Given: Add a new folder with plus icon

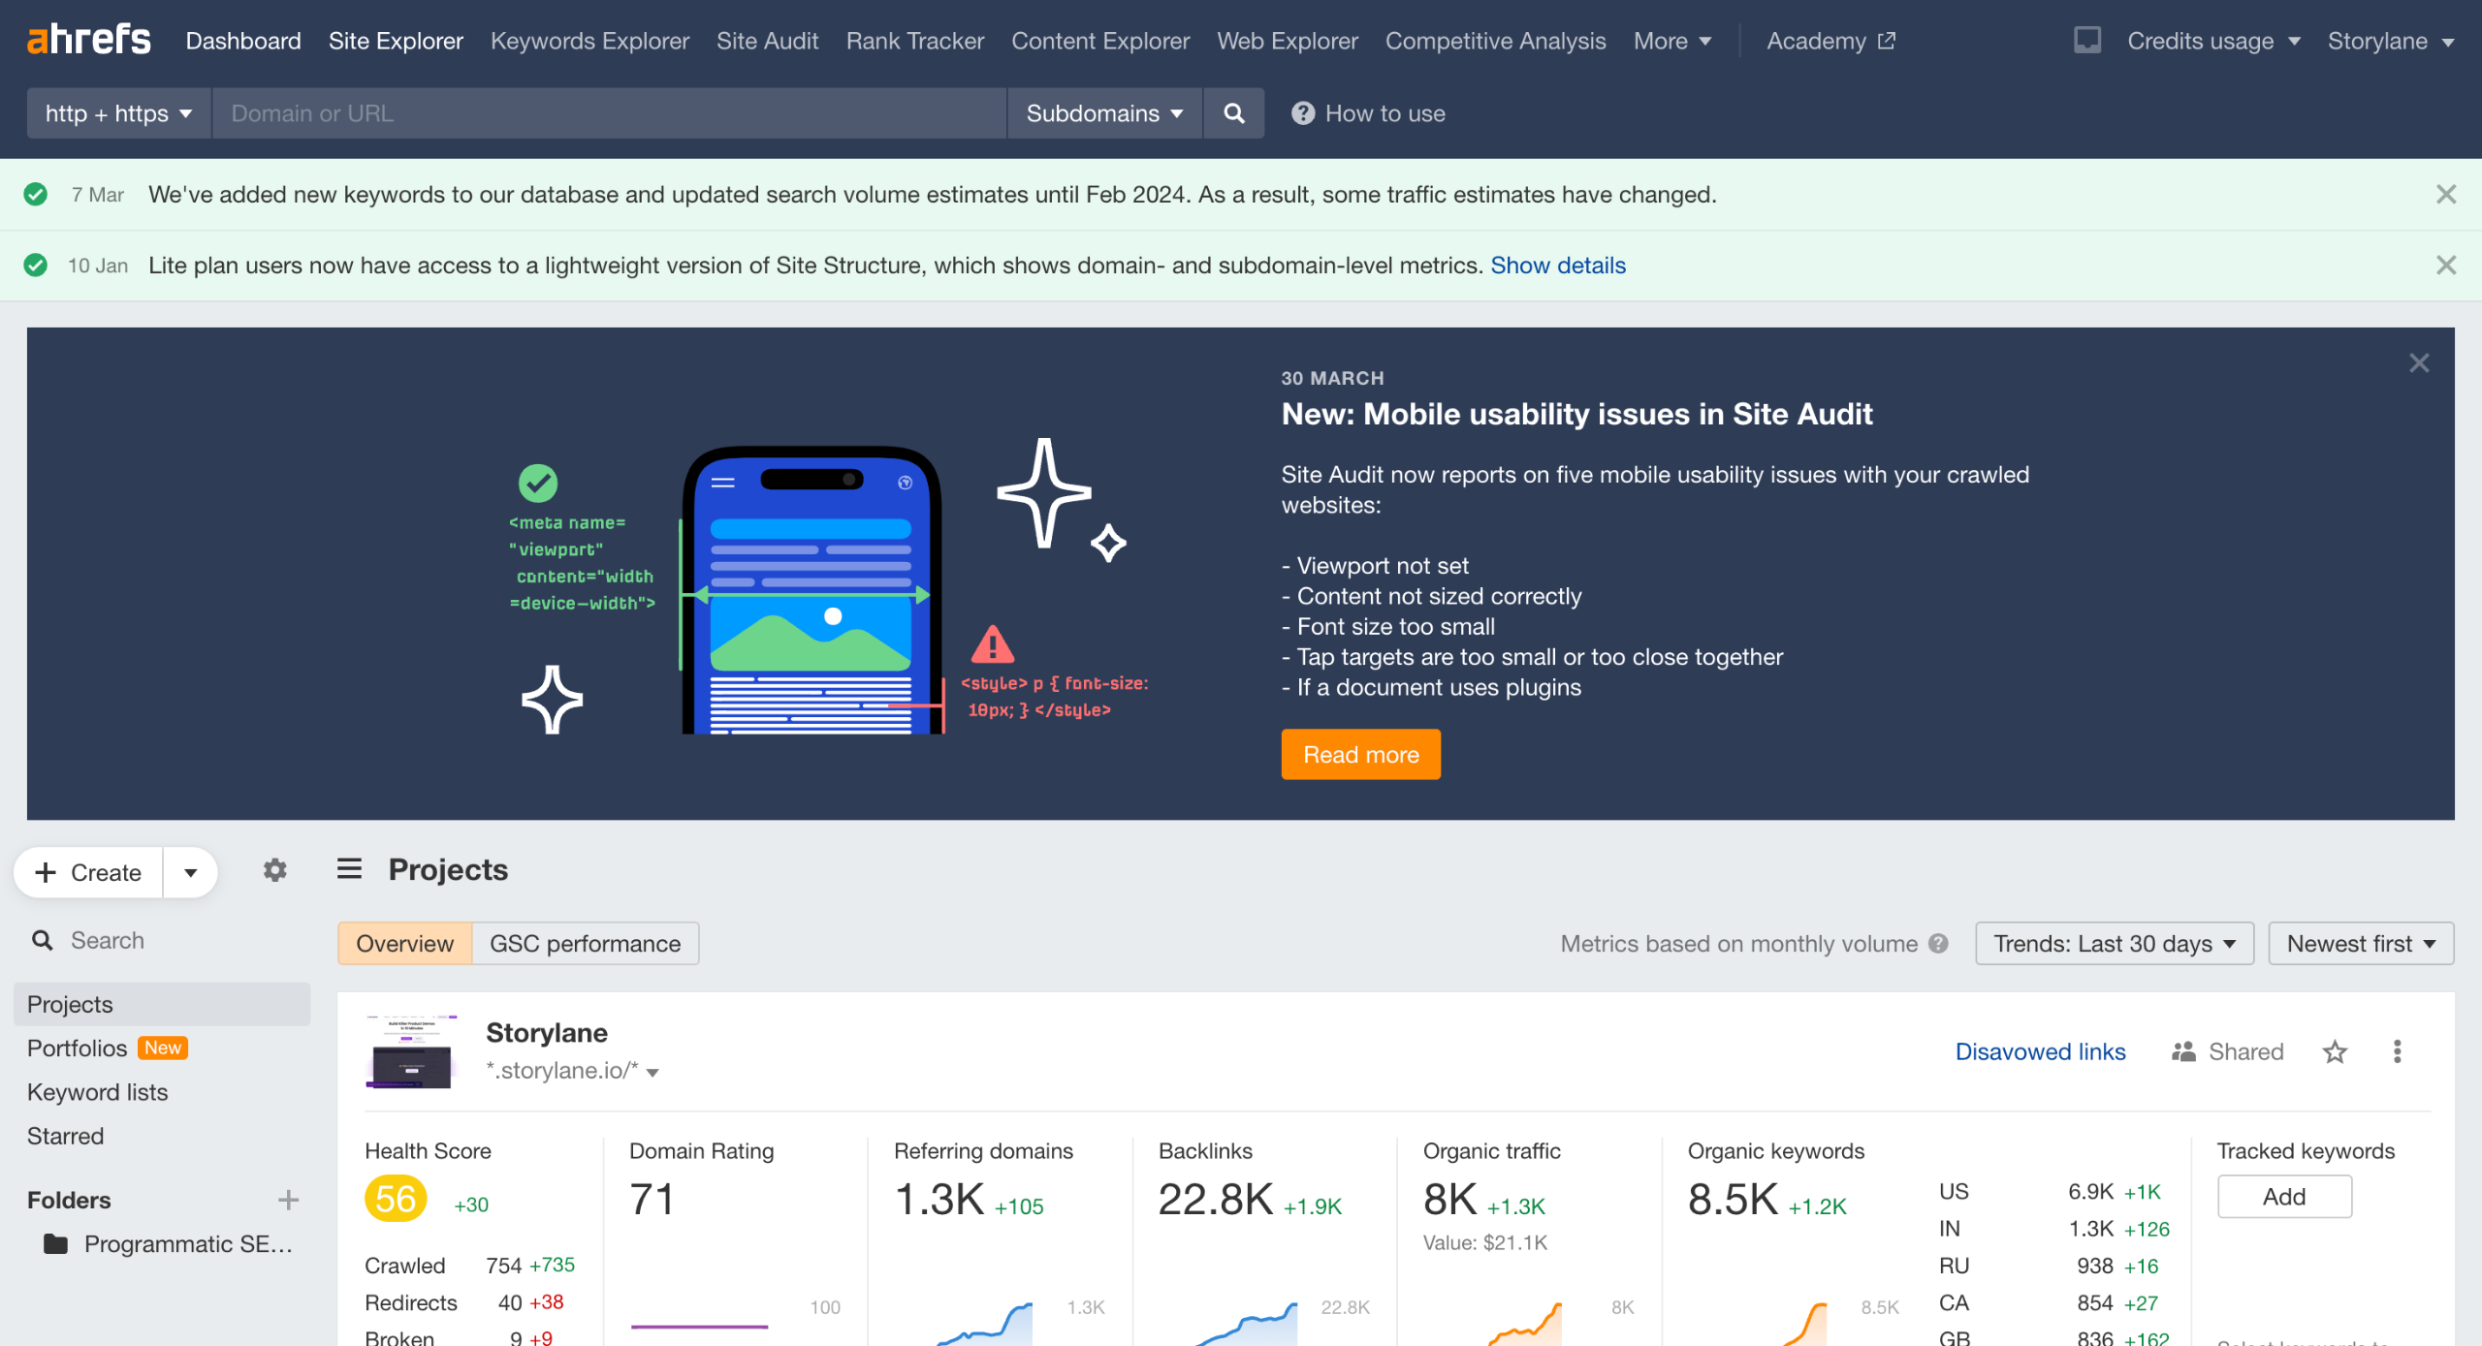Looking at the screenshot, I should tap(288, 1200).
